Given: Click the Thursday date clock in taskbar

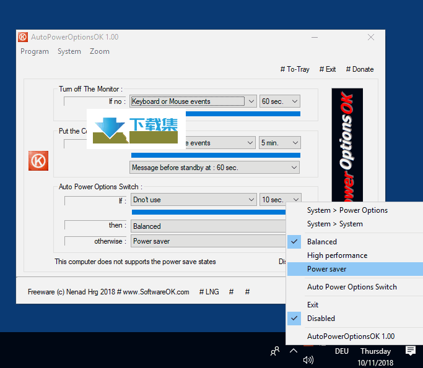Looking at the screenshot, I should (x=375, y=357).
